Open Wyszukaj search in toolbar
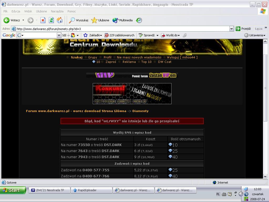269x202 pixels. tap(79, 20)
